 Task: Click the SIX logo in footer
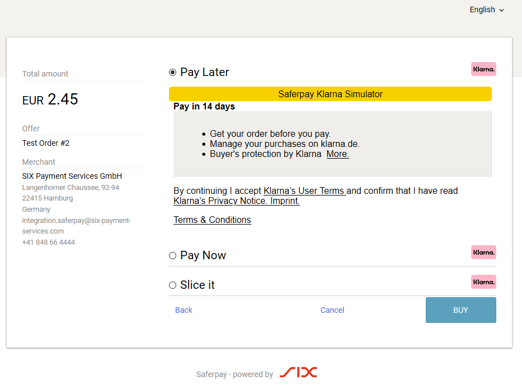coord(298,373)
